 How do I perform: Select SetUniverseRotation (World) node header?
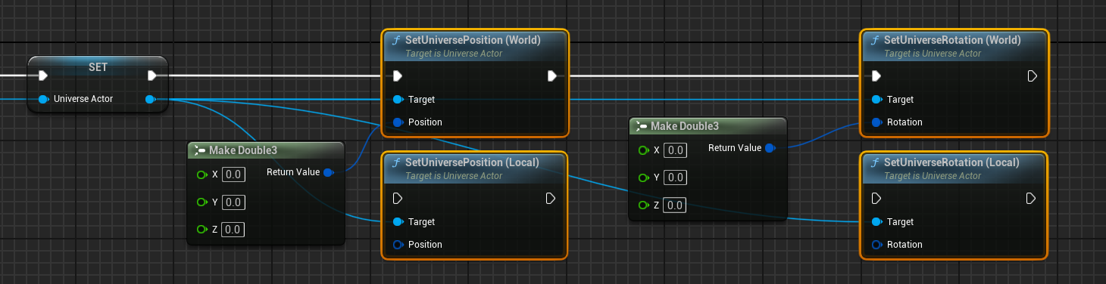(954, 45)
